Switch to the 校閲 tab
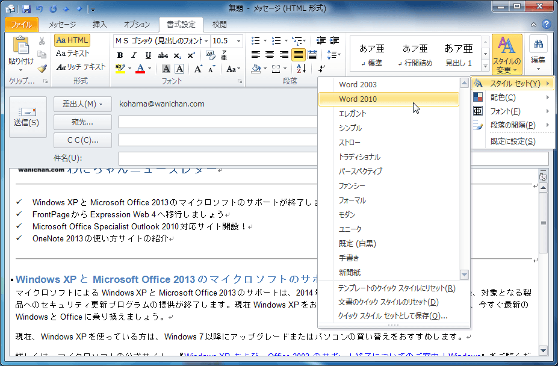The width and height of the screenshot is (558, 366). click(220, 25)
